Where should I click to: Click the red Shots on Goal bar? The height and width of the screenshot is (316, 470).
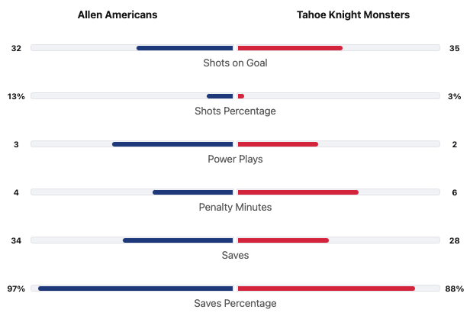click(290, 48)
